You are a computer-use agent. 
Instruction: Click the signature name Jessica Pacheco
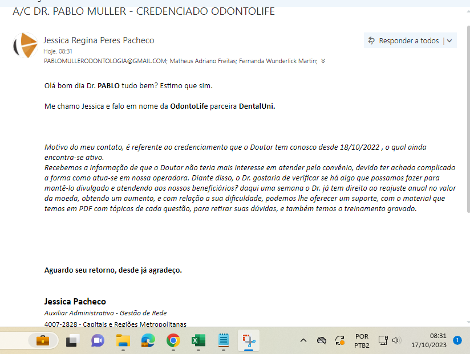click(x=75, y=302)
